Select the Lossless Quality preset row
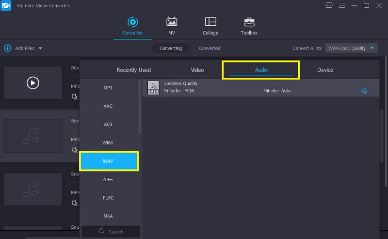The height and width of the screenshot is (239, 388). point(252,87)
